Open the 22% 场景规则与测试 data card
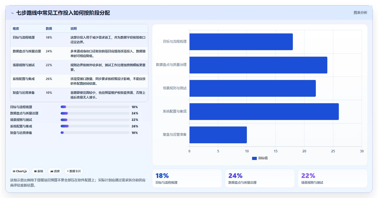The image size is (378, 198). coord(333,178)
